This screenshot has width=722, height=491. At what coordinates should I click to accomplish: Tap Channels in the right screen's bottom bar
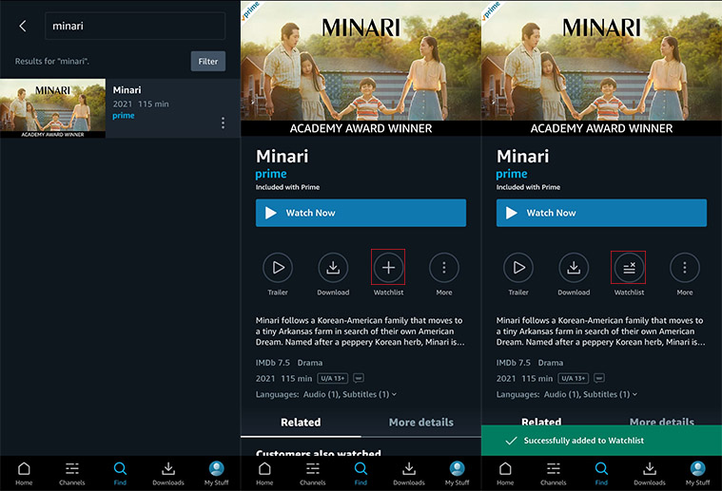coord(554,474)
